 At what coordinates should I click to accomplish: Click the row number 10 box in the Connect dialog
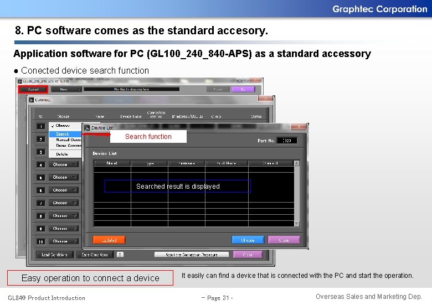[41, 241]
